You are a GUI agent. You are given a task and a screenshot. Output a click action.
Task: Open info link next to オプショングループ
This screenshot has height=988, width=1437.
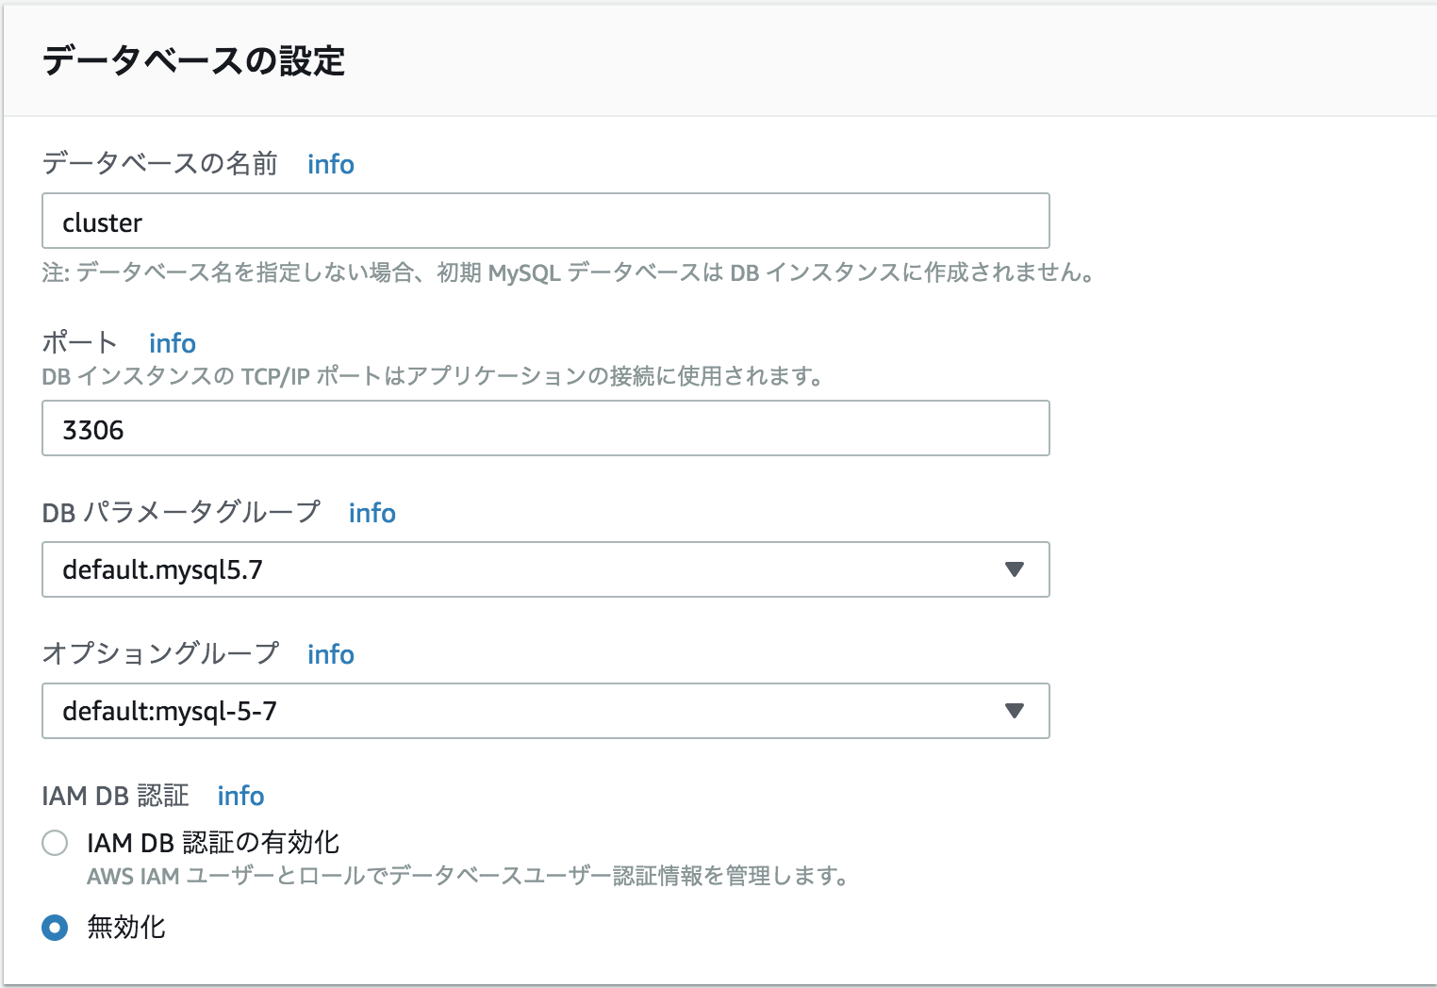(330, 654)
